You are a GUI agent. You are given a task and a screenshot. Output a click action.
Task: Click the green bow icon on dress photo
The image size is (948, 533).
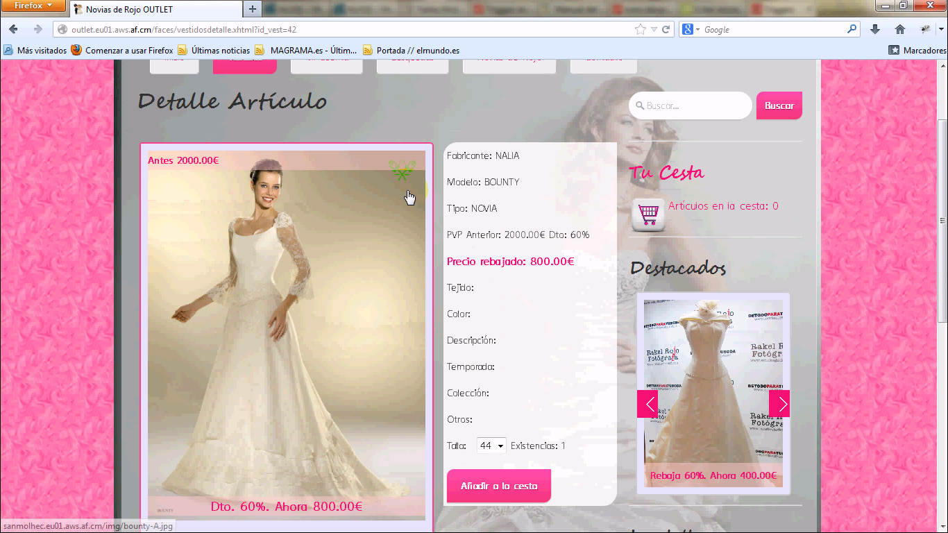tap(402, 170)
